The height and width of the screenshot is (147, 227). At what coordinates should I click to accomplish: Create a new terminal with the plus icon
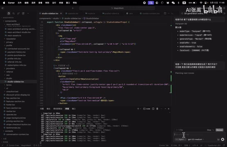coord(138,109)
